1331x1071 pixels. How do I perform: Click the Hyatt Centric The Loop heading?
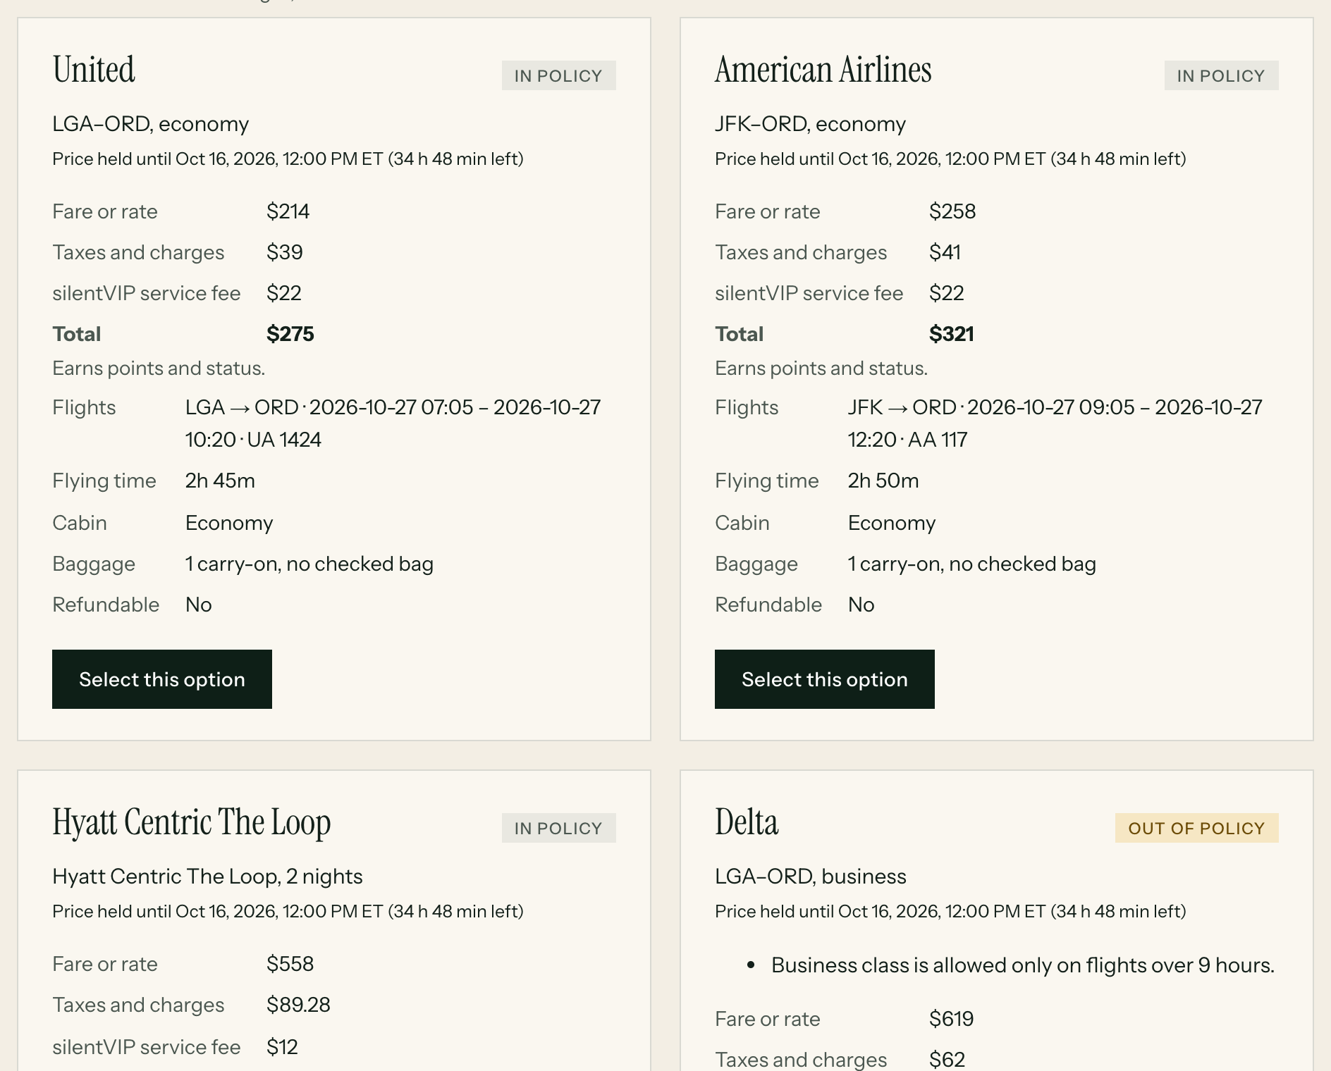pos(192,823)
